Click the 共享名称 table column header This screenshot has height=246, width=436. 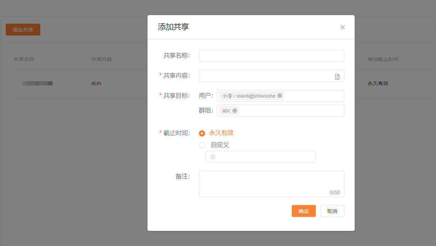click(x=24, y=59)
